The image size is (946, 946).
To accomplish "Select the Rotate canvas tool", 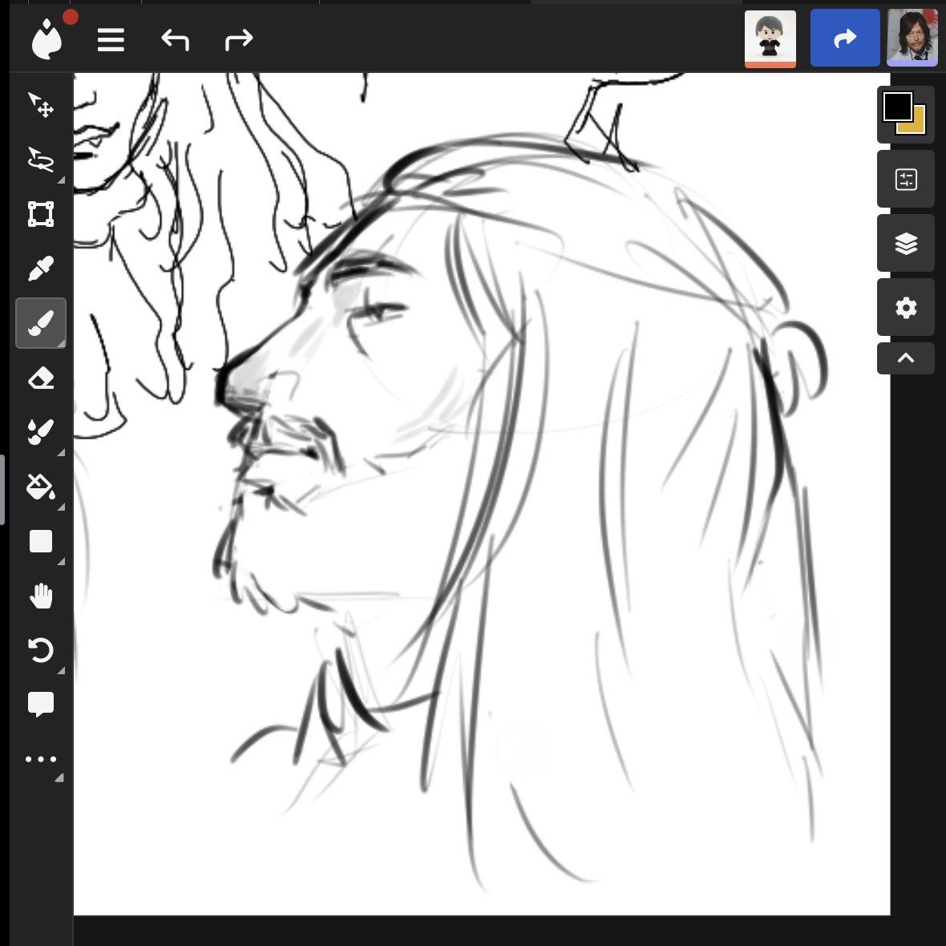I will 41,650.
